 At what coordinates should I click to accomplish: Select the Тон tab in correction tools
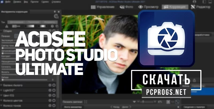click(3, 22)
